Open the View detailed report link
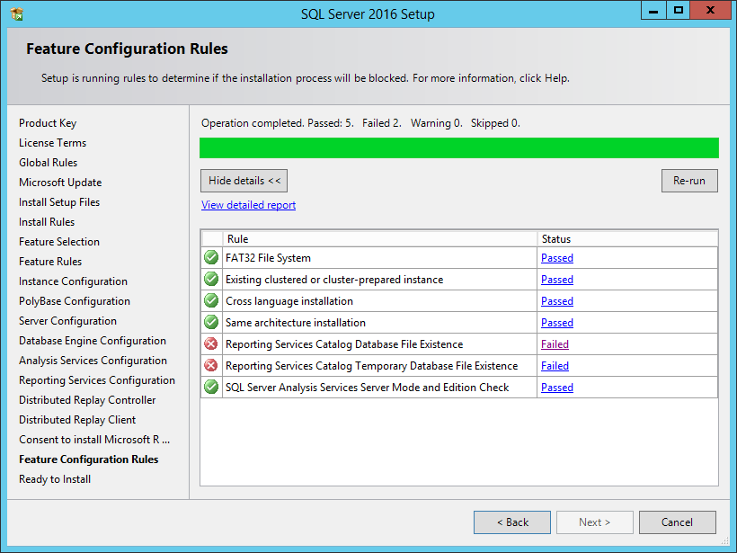The image size is (737, 553). click(248, 205)
